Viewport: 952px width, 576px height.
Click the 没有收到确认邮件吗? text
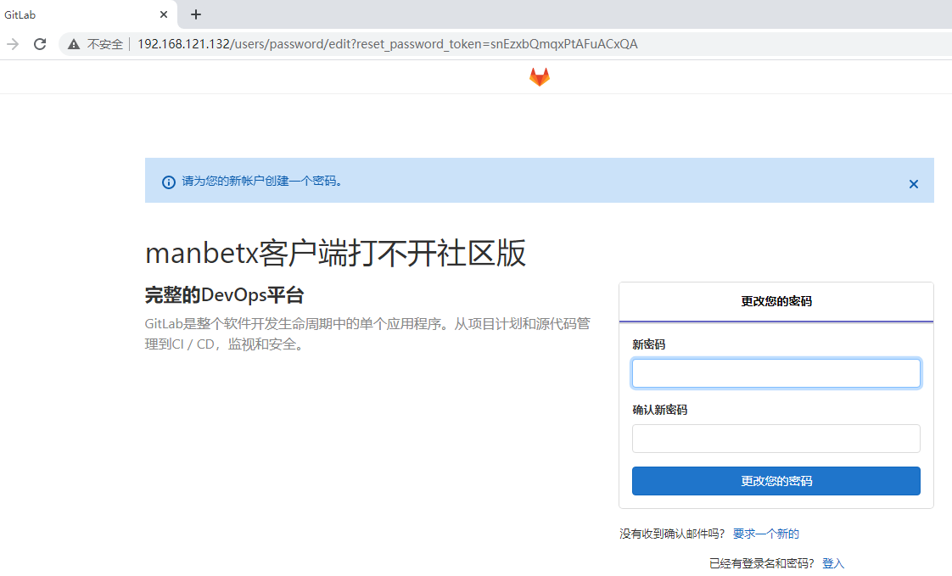pos(672,534)
